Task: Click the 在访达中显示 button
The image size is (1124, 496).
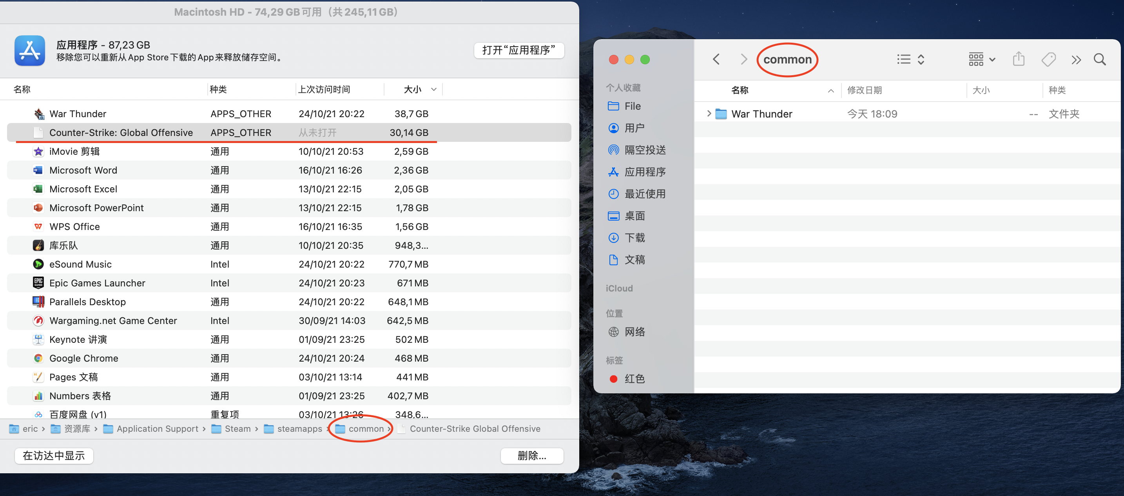Action: coord(54,456)
